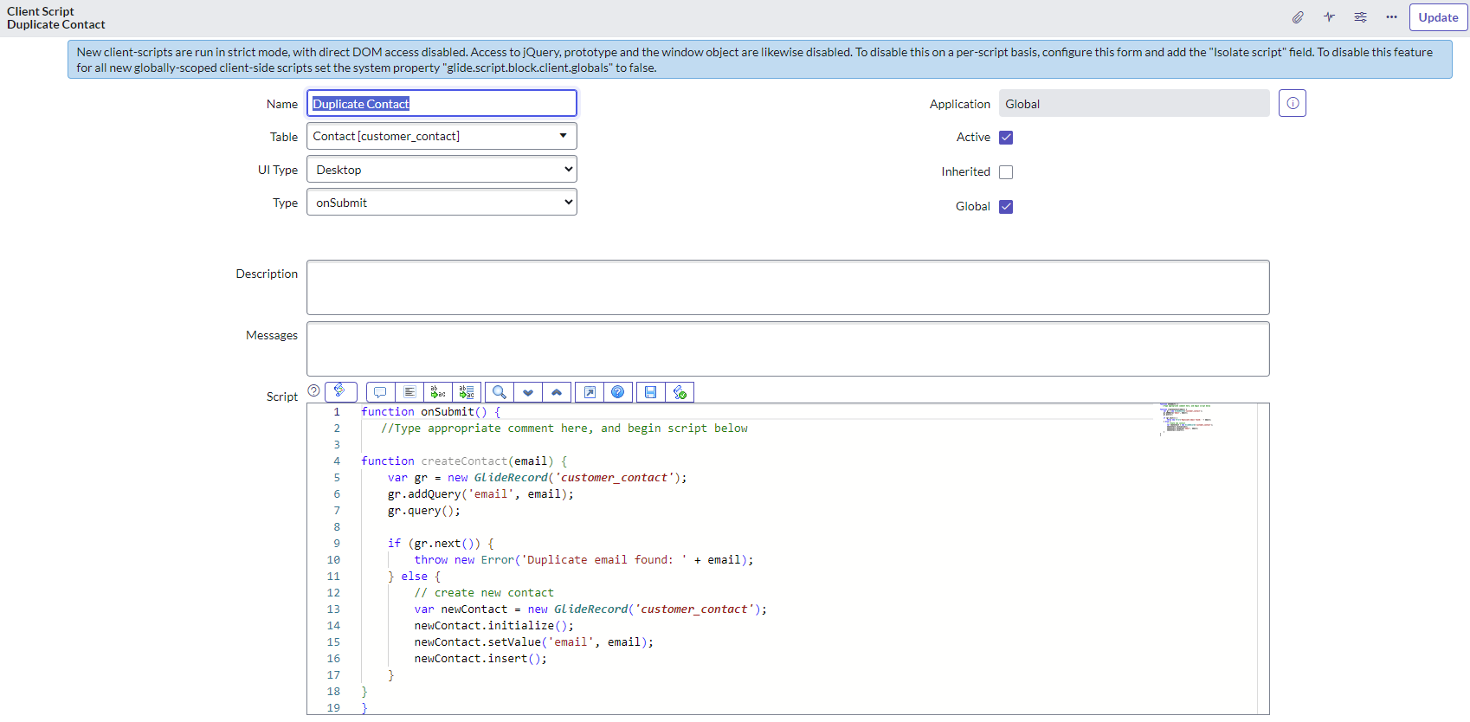Click the format code icon in the script toolbar
Screen dimensions: 1470x722
point(409,392)
